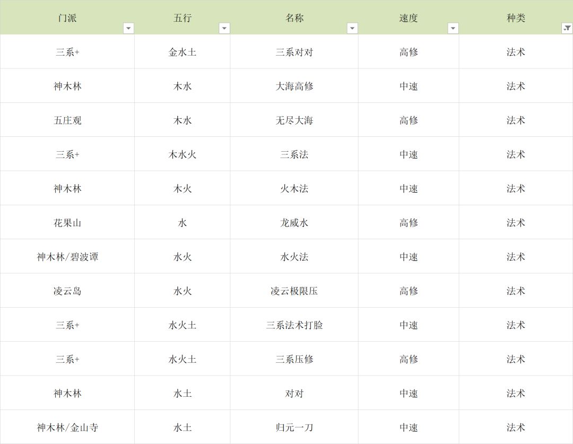Select the 速度 header cell
This screenshot has width=573, height=444.
pos(409,18)
